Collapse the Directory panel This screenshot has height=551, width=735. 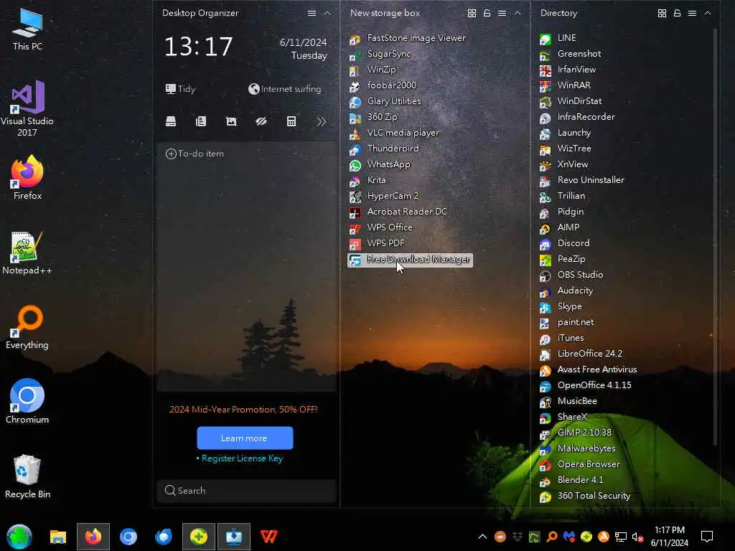click(707, 13)
